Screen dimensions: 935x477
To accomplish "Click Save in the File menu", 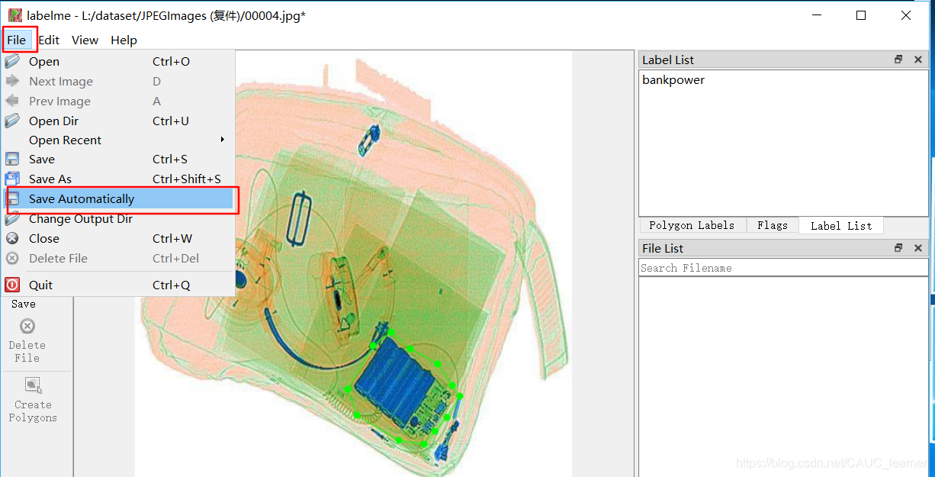I will pyautogui.click(x=118, y=160).
